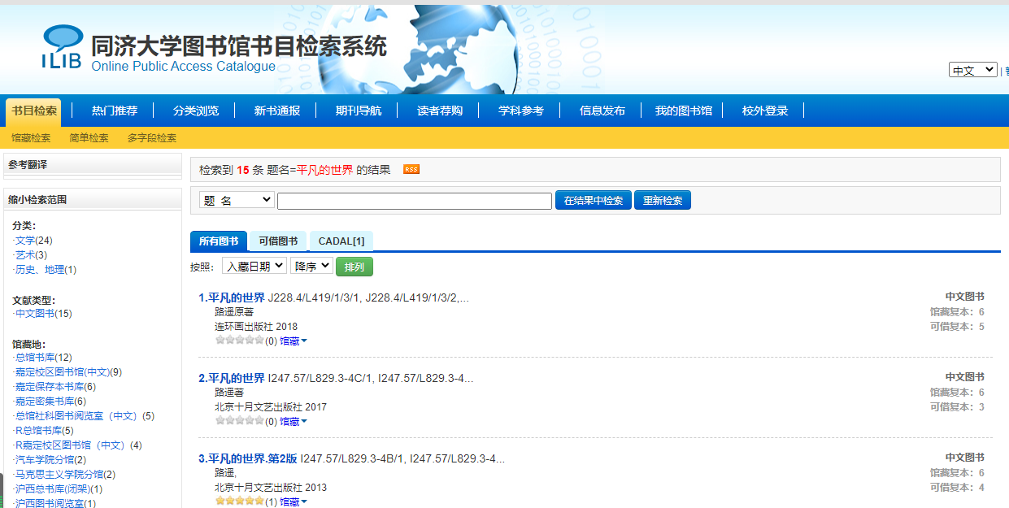Open the 我的图书馆 menu
This screenshot has height=508, width=1009.
[x=684, y=111]
